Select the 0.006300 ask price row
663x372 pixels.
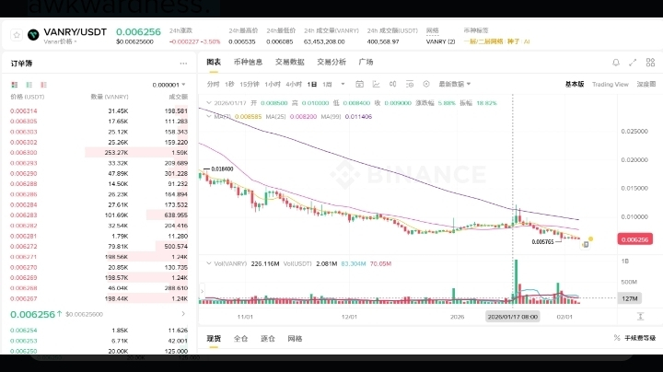99,152
